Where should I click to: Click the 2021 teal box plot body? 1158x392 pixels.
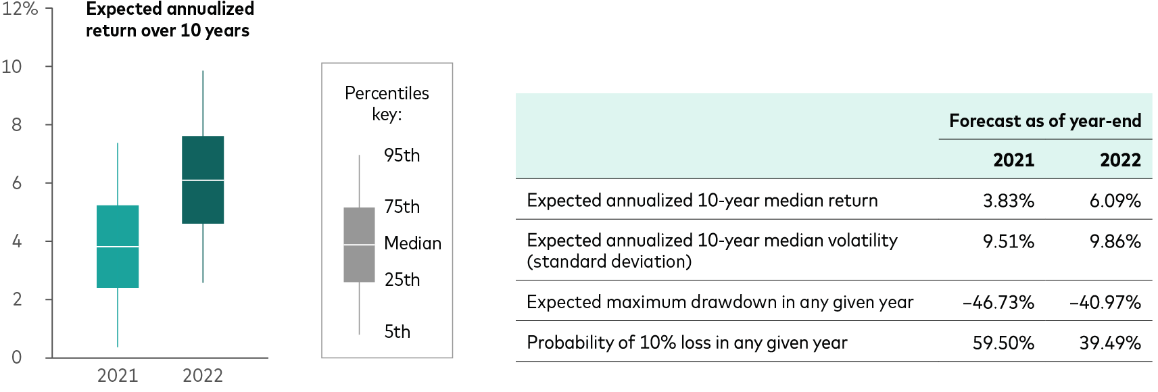118,247
